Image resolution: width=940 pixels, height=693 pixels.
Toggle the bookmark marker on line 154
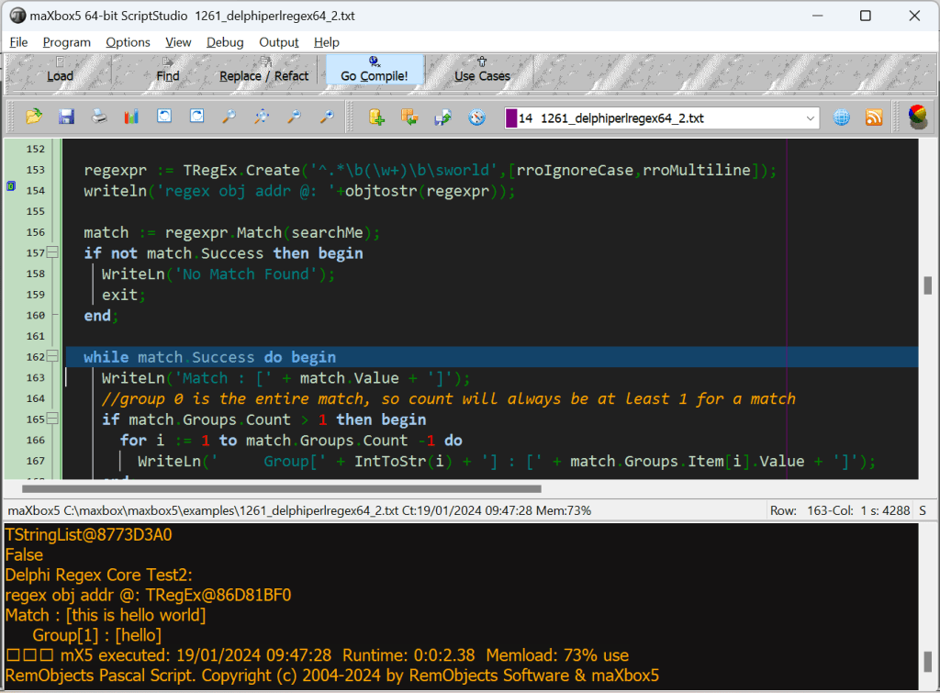[x=10, y=187]
